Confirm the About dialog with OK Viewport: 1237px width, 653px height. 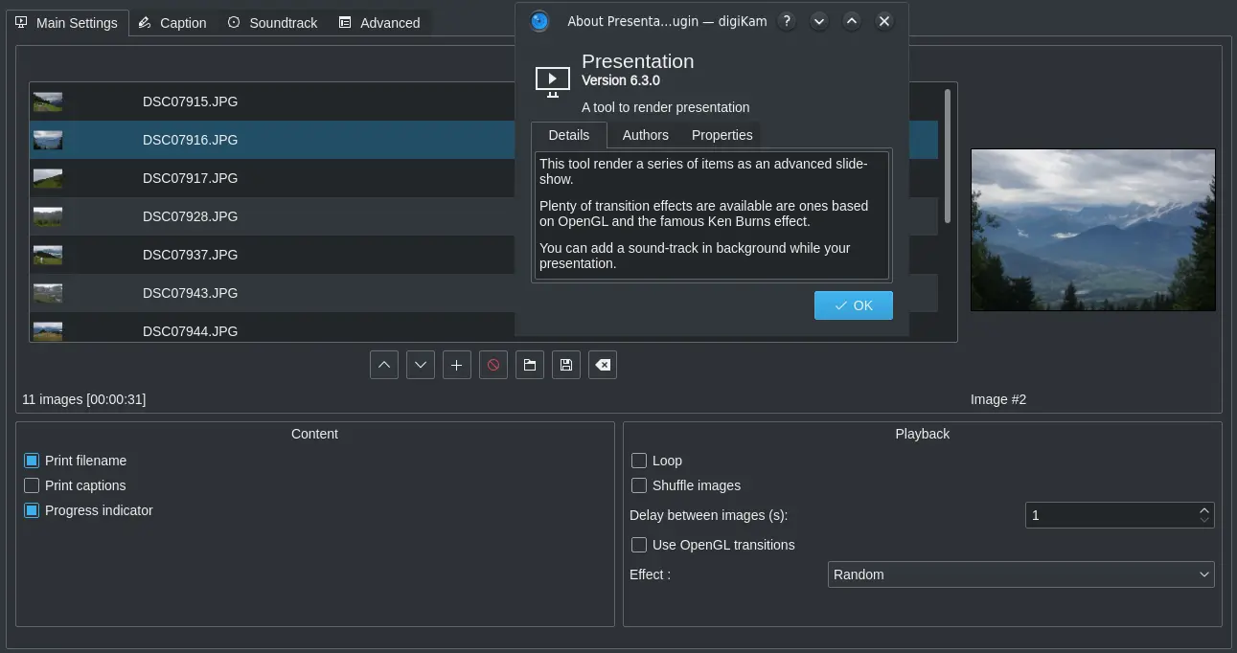point(853,304)
